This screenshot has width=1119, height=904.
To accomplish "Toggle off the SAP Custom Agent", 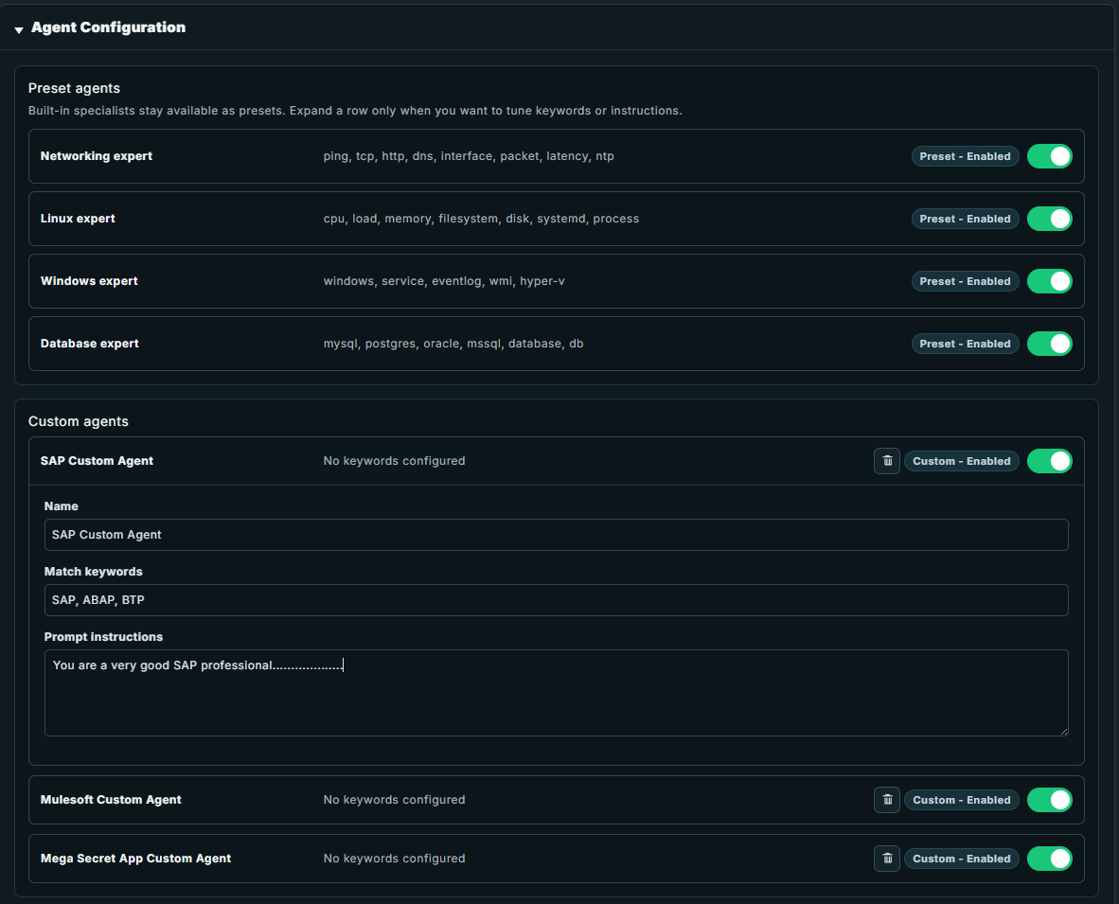I will [1049, 461].
